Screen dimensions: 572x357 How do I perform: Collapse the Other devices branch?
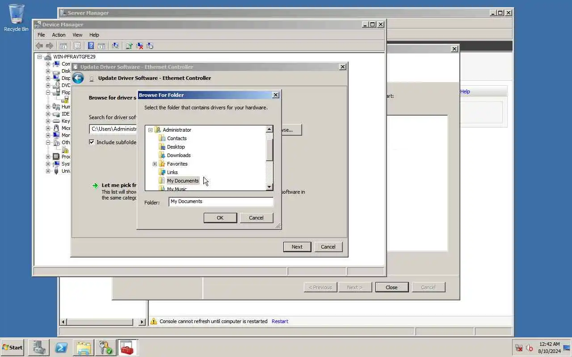coord(48,142)
